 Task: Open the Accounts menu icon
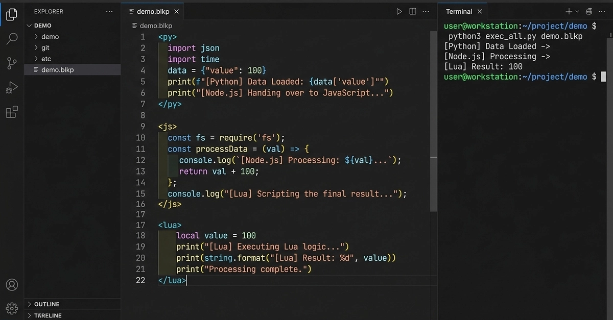(12, 285)
